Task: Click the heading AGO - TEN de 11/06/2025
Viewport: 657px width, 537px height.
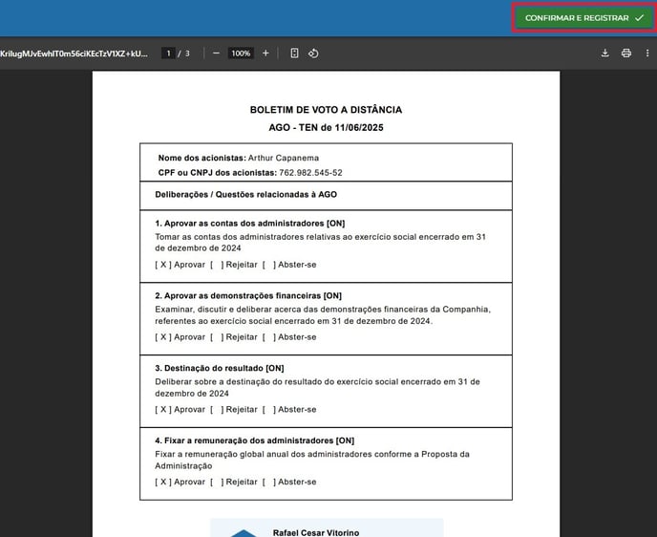Action: 326,127
